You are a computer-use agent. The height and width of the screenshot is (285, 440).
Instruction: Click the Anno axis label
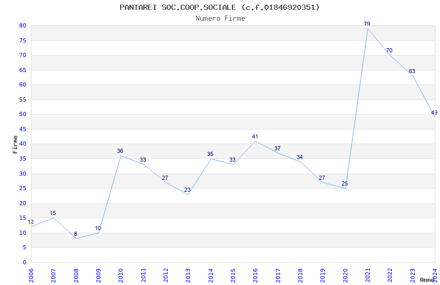[427, 280]
